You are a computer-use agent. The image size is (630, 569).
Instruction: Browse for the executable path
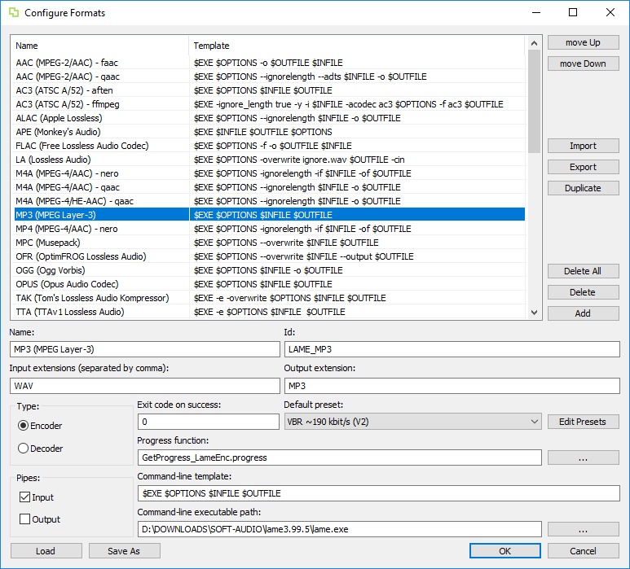(x=583, y=529)
